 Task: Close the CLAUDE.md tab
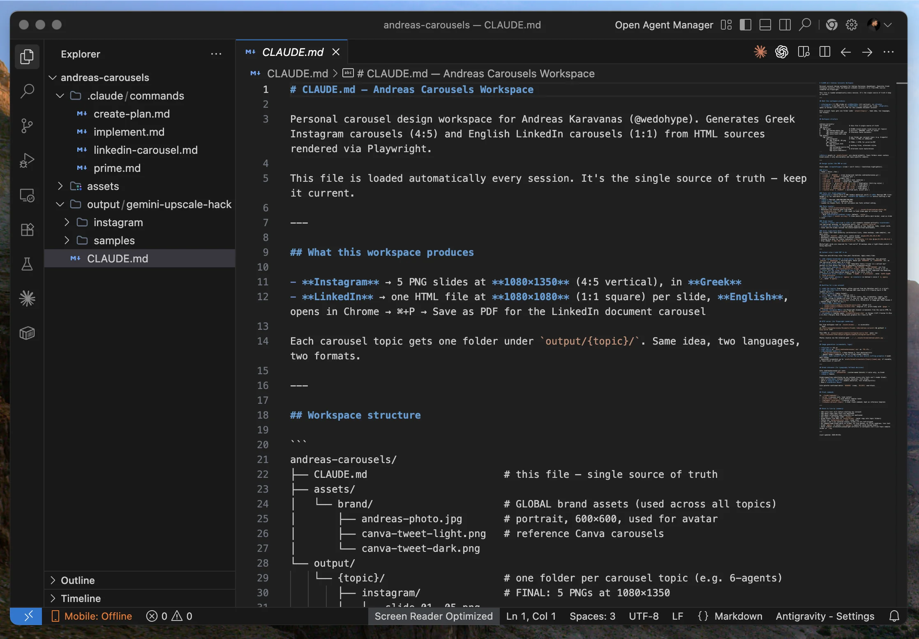(x=336, y=52)
